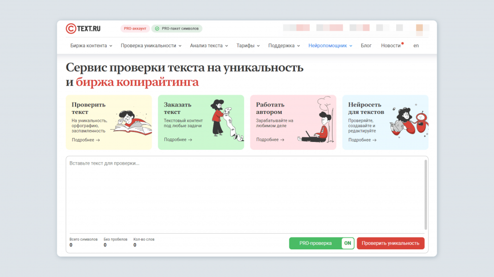Viewport: 494px width, 277px height.
Task: Open the PRO-аккаунт badge
Action: click(x=135, y=29)
